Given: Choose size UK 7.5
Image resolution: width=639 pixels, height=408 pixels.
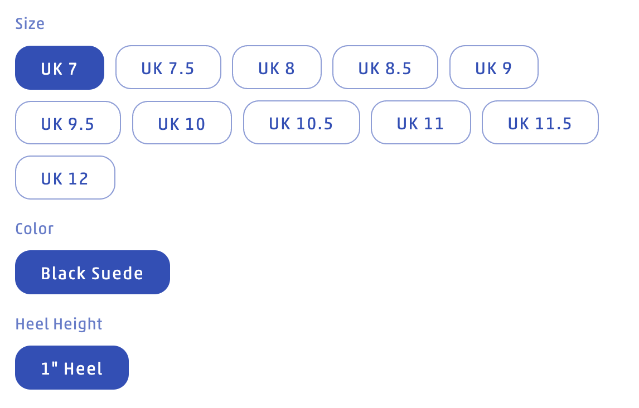Looking at the screenshot, I should point(168,67).
